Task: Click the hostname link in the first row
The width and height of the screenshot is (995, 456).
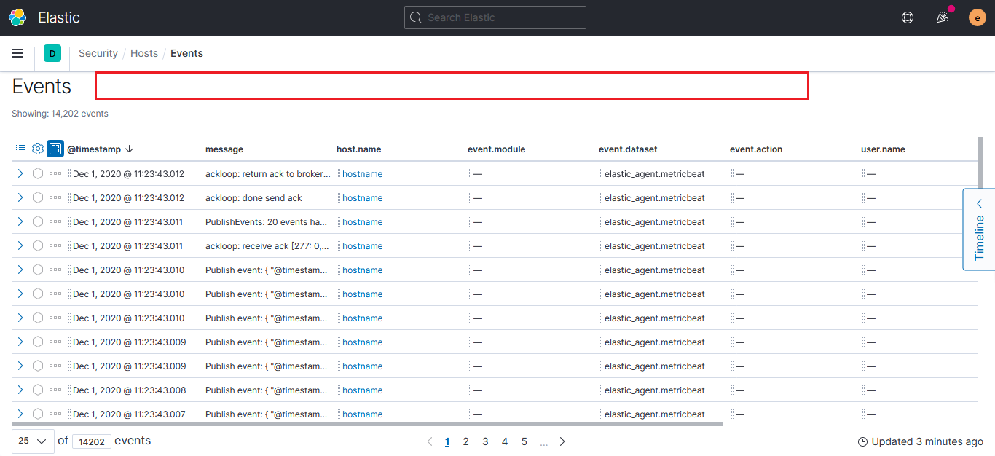Action: [362, 173]
